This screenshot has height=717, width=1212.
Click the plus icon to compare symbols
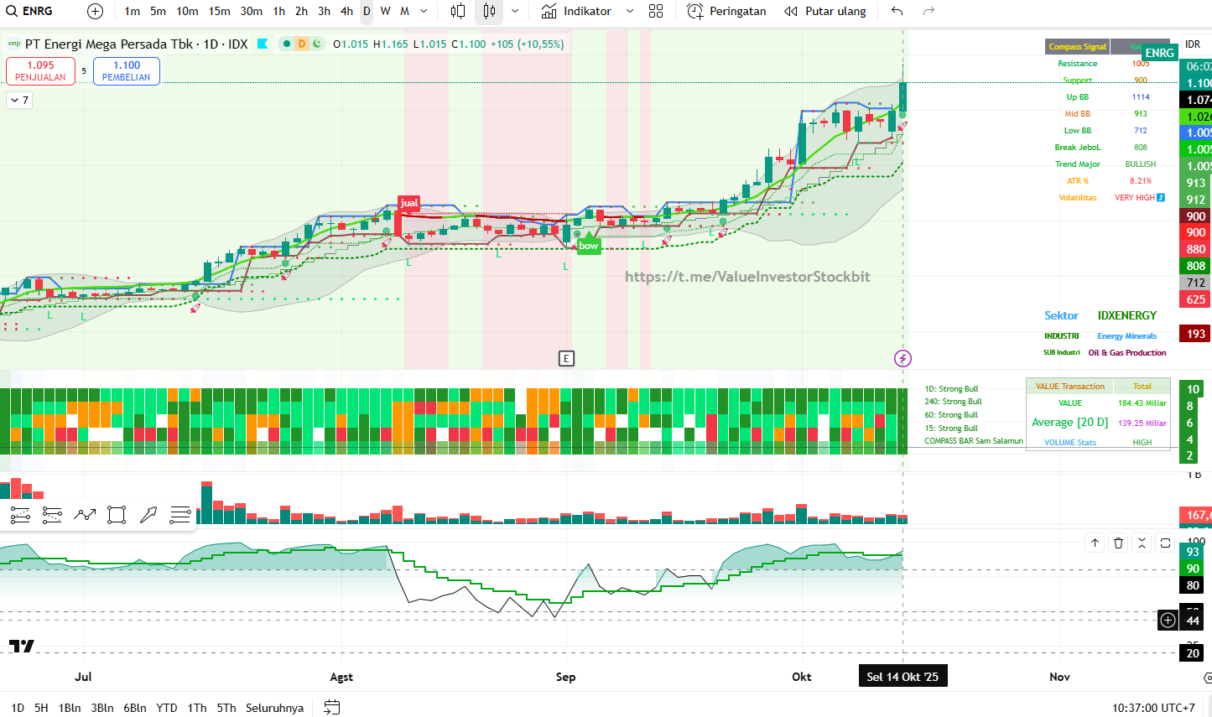[x=96, y=11]
